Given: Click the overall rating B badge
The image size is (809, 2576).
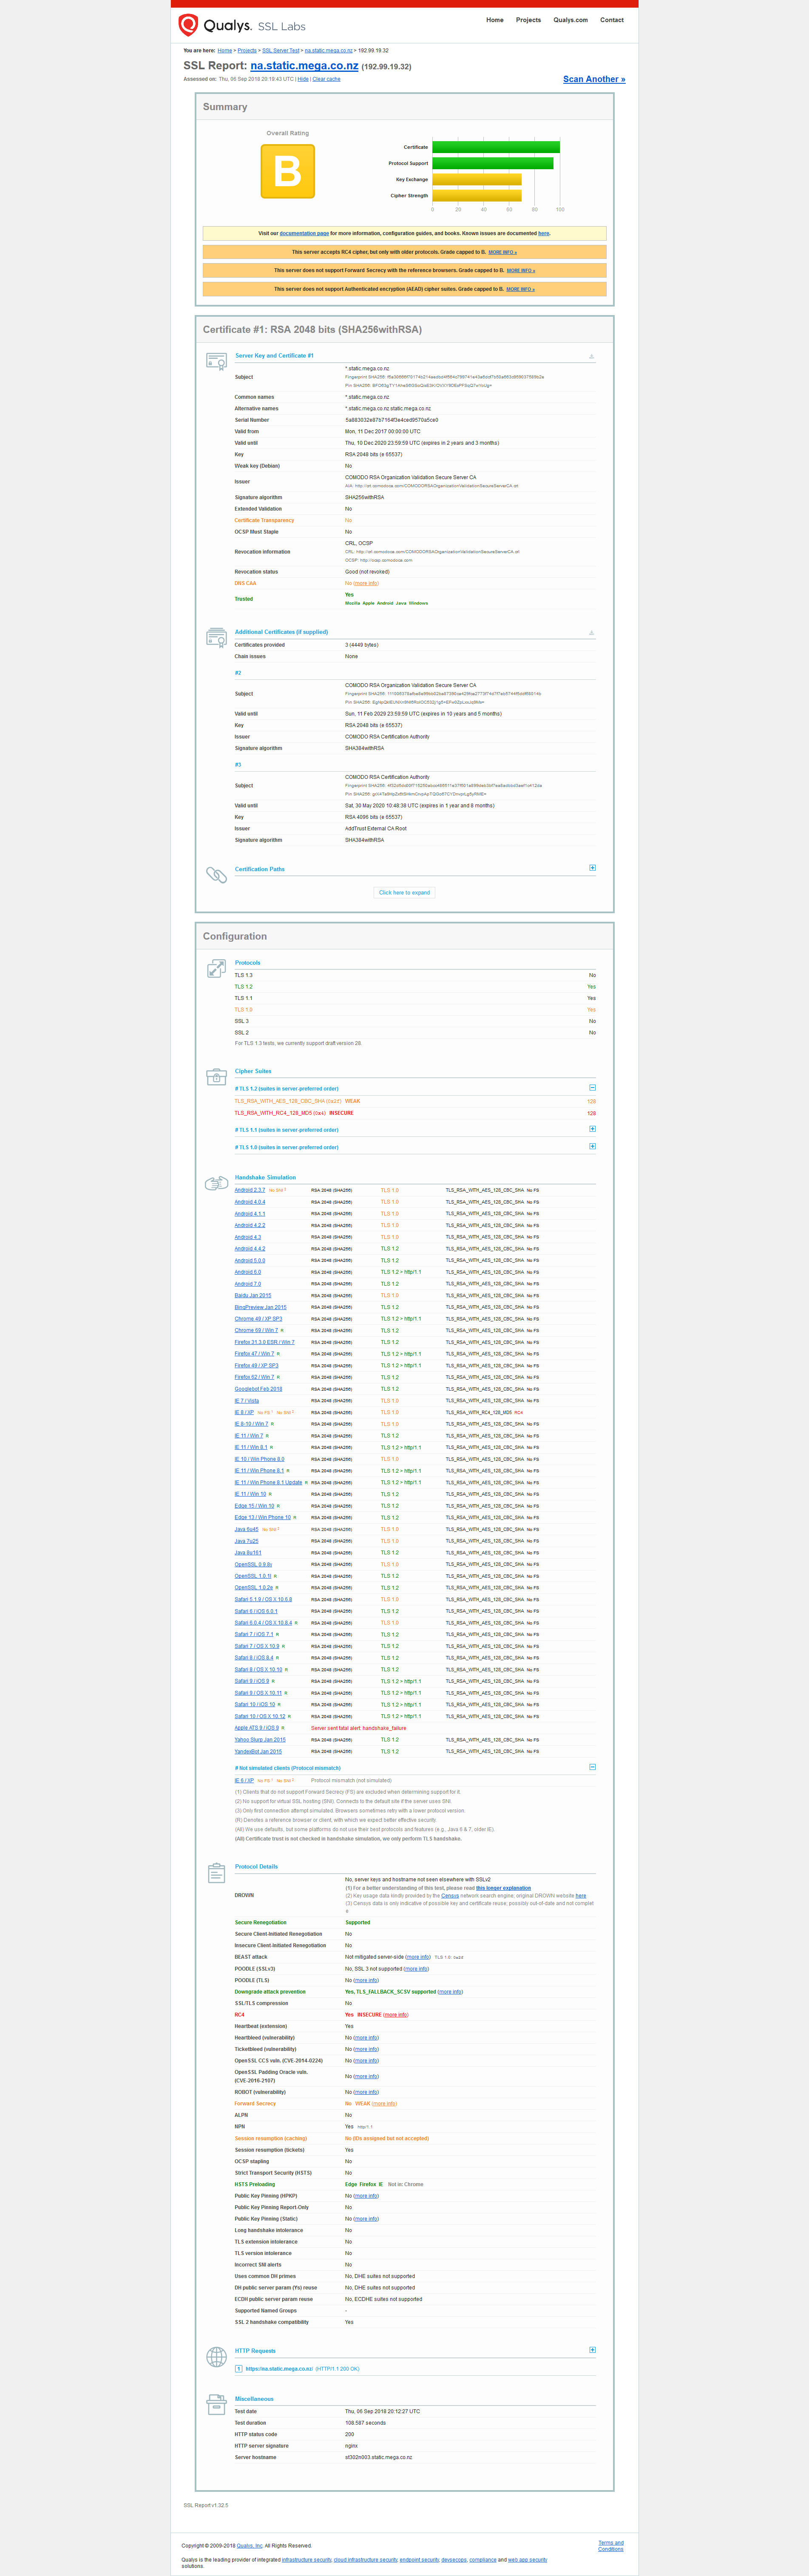Looking at the screenshot, I should [x=288, y=171].
